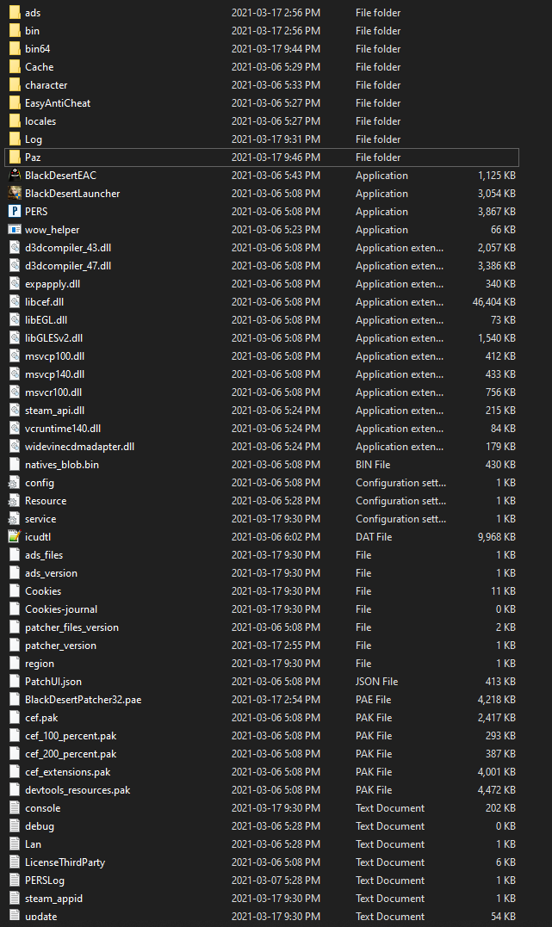The height and width of the screenshot is (927, 552).
Task: Select the natives_blob.bin file
Action: 61,465
